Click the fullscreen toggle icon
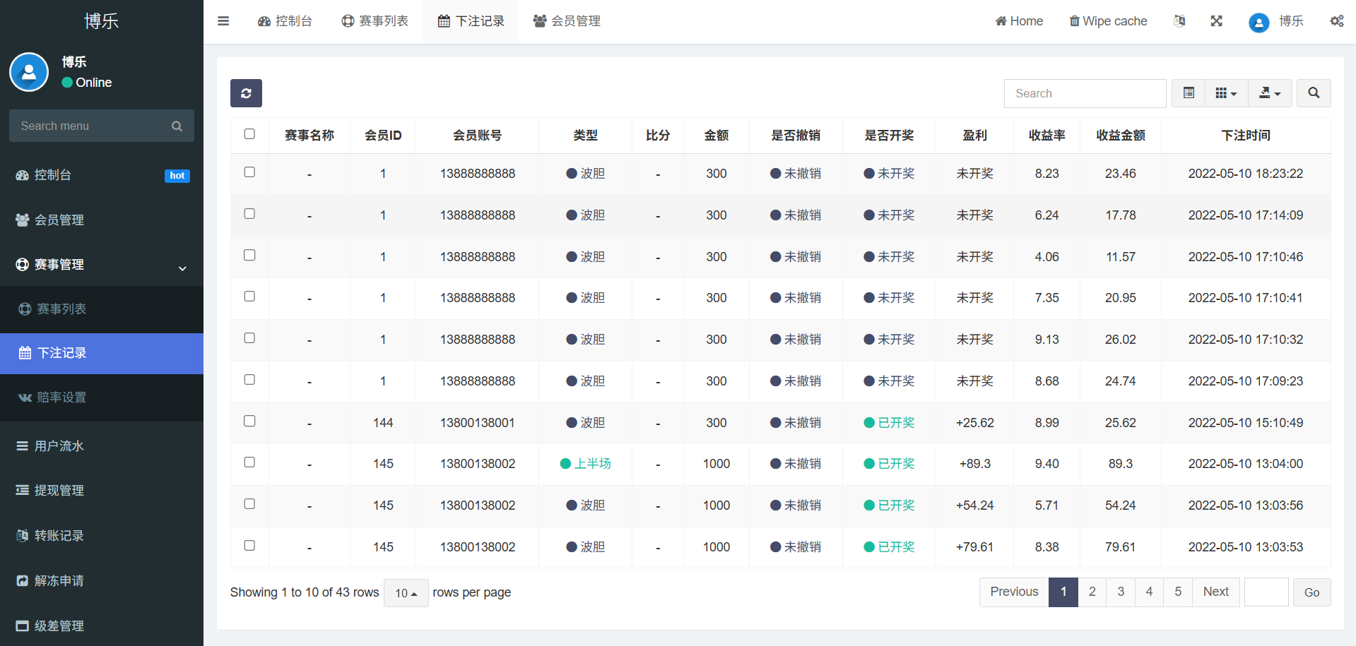 click(1216, 21)
